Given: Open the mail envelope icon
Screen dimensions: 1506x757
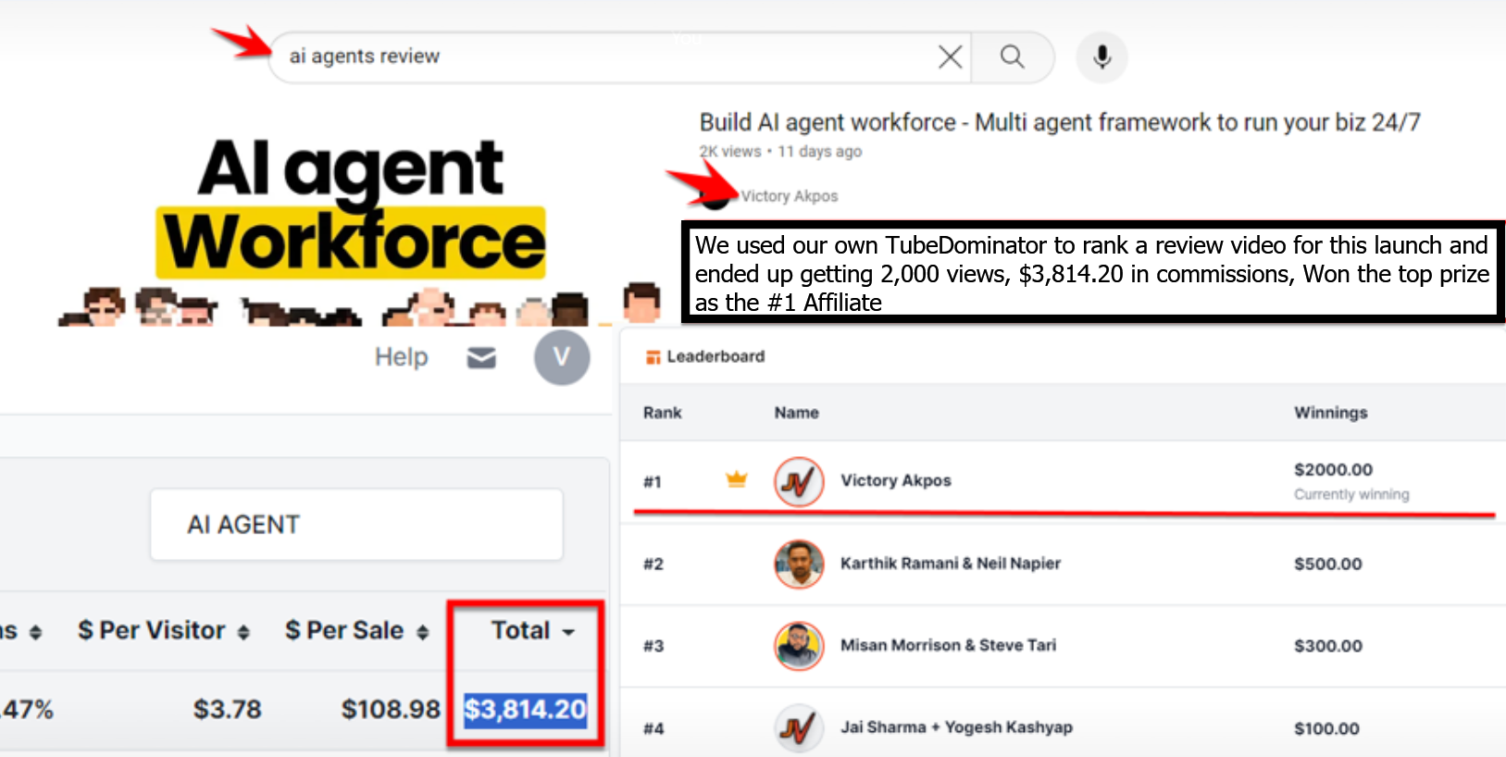Looking at the screenshot, I should point(481,358).
